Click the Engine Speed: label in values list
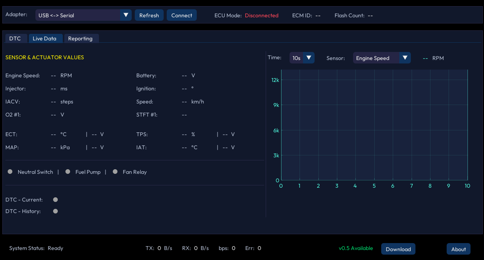Image resolution: width=484 pixels, height=260 pixels. (23, 75)
